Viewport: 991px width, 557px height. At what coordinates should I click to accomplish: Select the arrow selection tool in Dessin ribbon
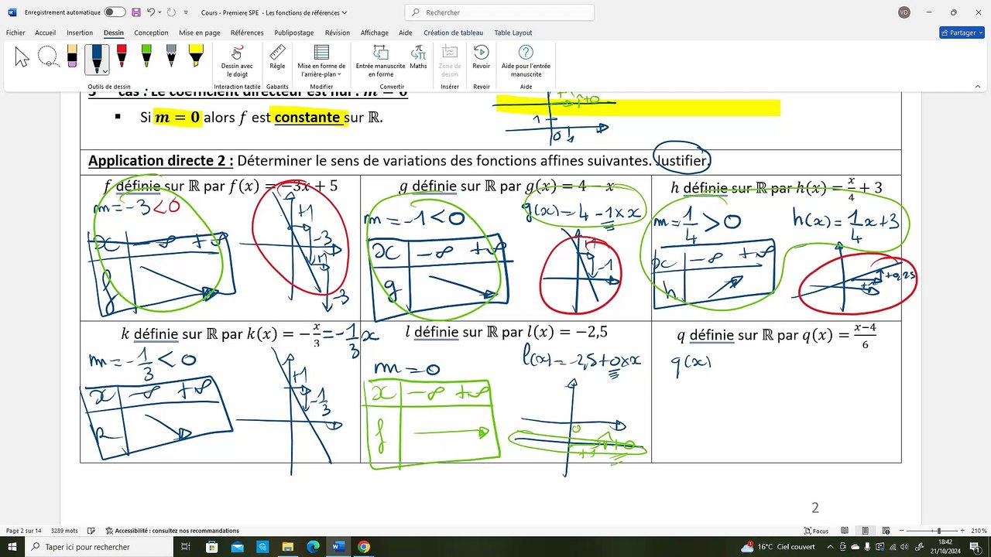(22, 57)
